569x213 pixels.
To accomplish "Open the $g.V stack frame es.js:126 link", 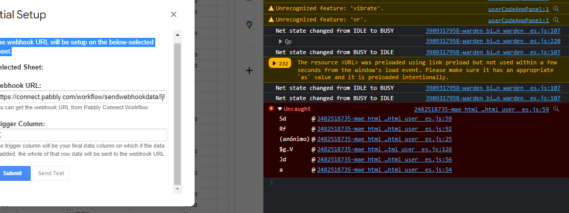I will [384, 149].
